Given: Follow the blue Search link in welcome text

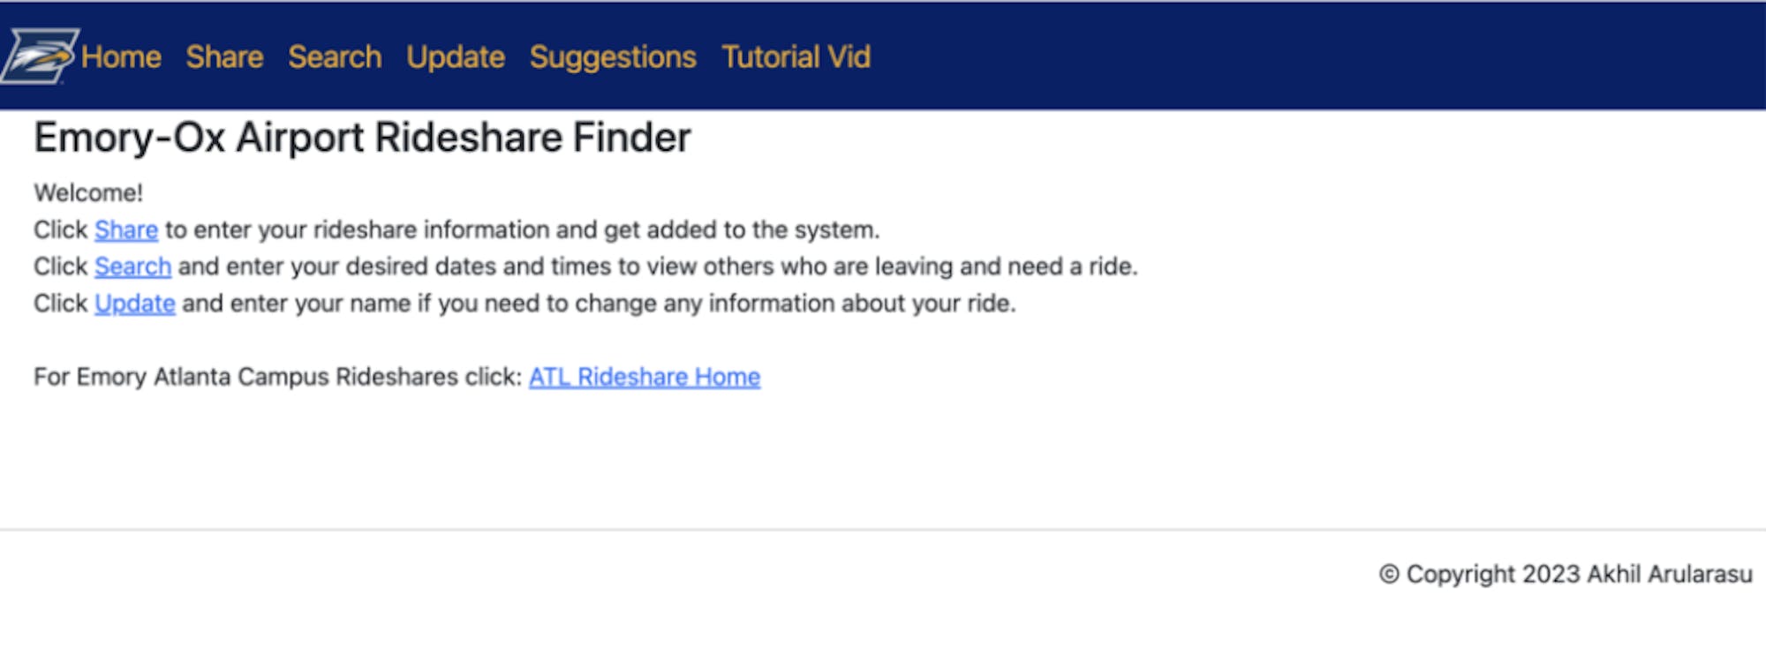Looking at the screenshot, I should 132,267.
